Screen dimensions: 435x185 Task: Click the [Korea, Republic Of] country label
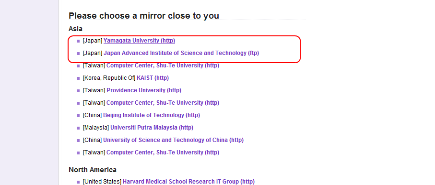click(109, 78)
